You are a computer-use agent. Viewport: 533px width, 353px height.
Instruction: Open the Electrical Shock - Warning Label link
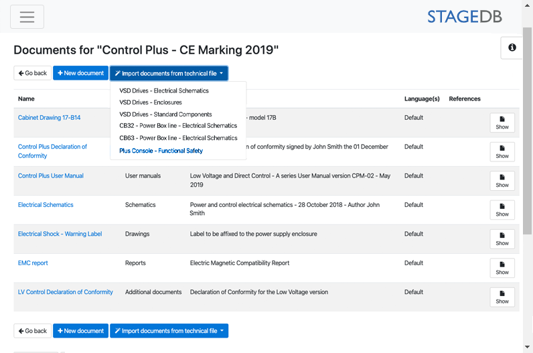click(60, 234)
